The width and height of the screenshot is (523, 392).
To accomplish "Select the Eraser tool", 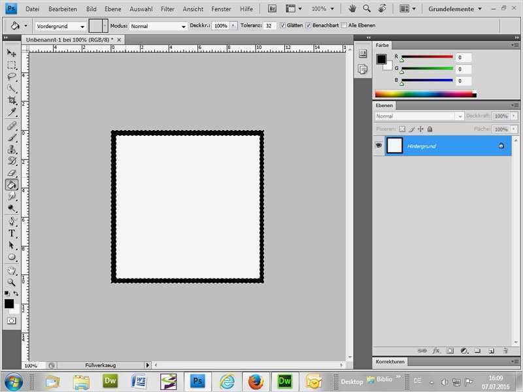I will point(11,173).
